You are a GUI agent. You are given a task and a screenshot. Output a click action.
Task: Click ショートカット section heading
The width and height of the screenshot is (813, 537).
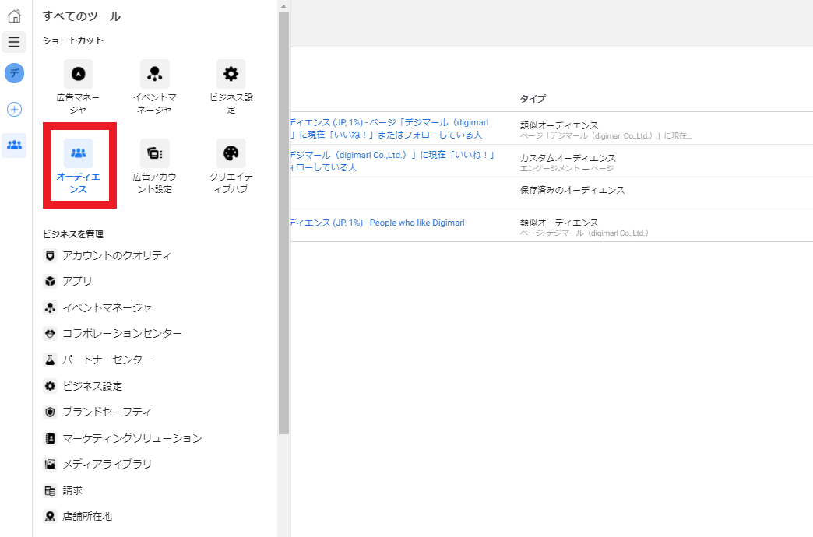coord(73,40)
